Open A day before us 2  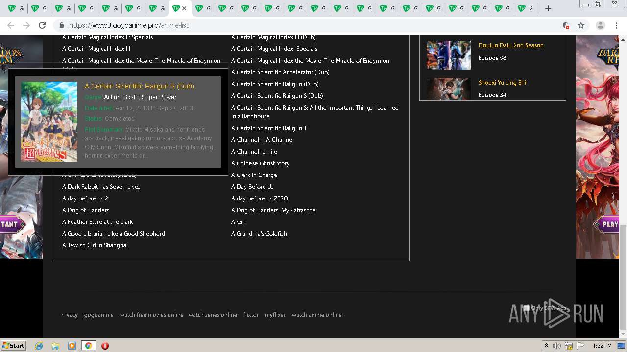[x=85, y=198]
